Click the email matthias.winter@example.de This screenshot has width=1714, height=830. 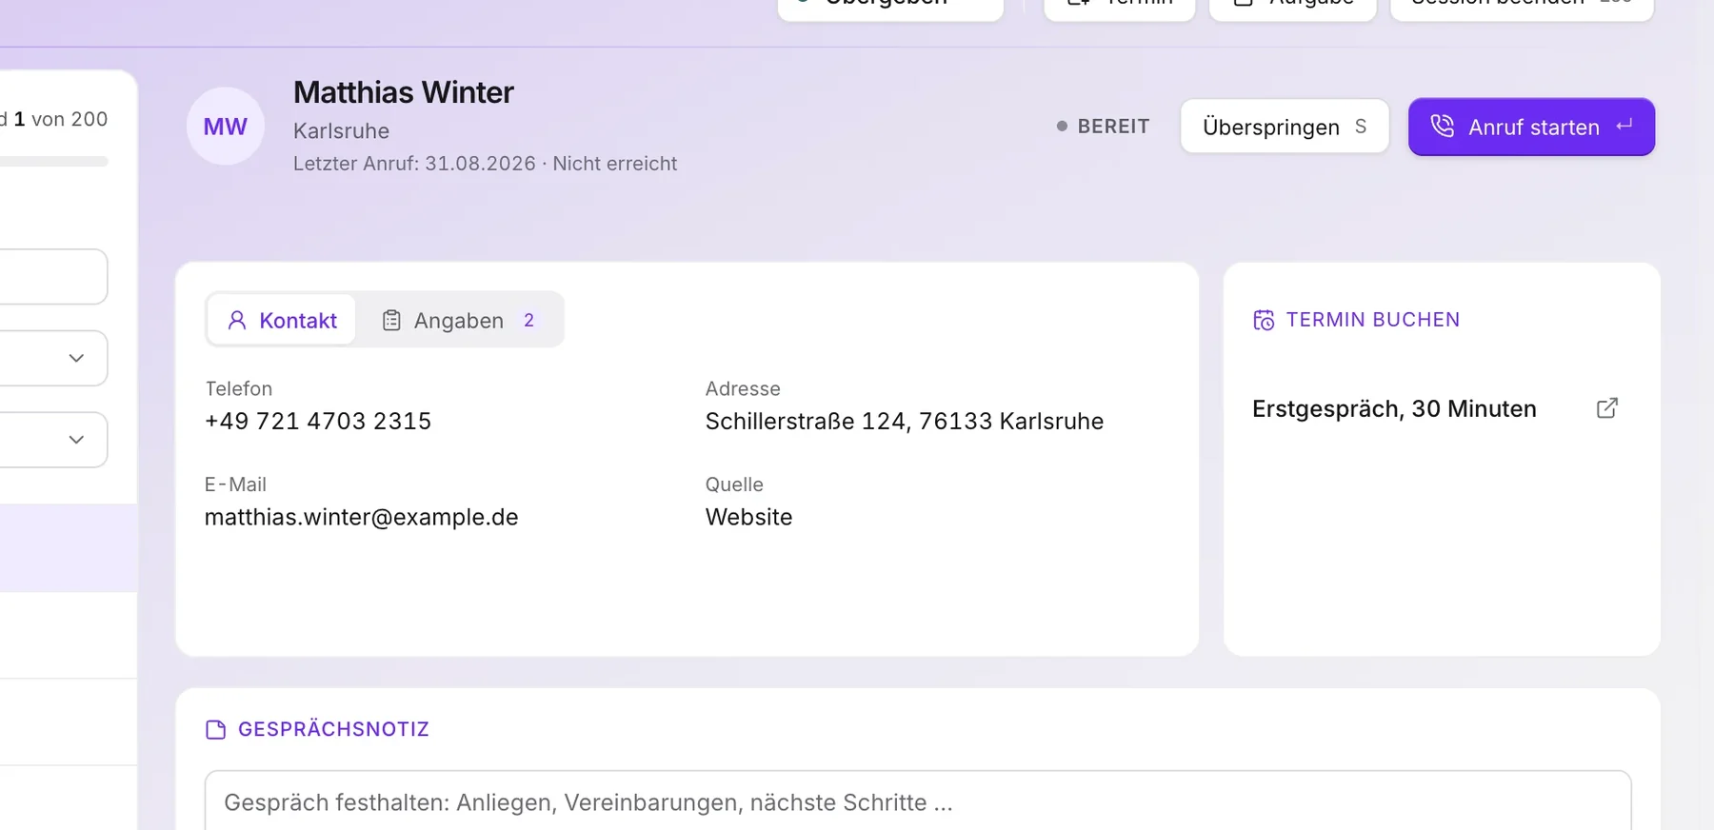tap(362, 518)
